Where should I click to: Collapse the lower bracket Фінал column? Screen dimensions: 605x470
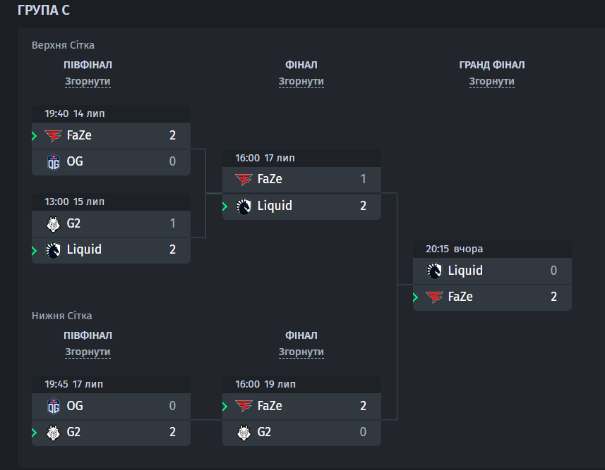(x=301, y=352)
